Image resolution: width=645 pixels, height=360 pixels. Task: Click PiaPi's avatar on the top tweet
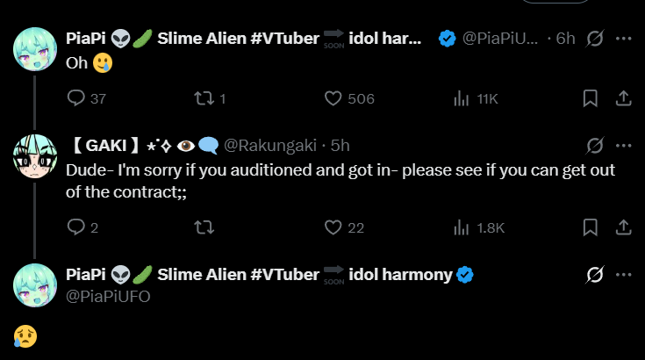35,49
